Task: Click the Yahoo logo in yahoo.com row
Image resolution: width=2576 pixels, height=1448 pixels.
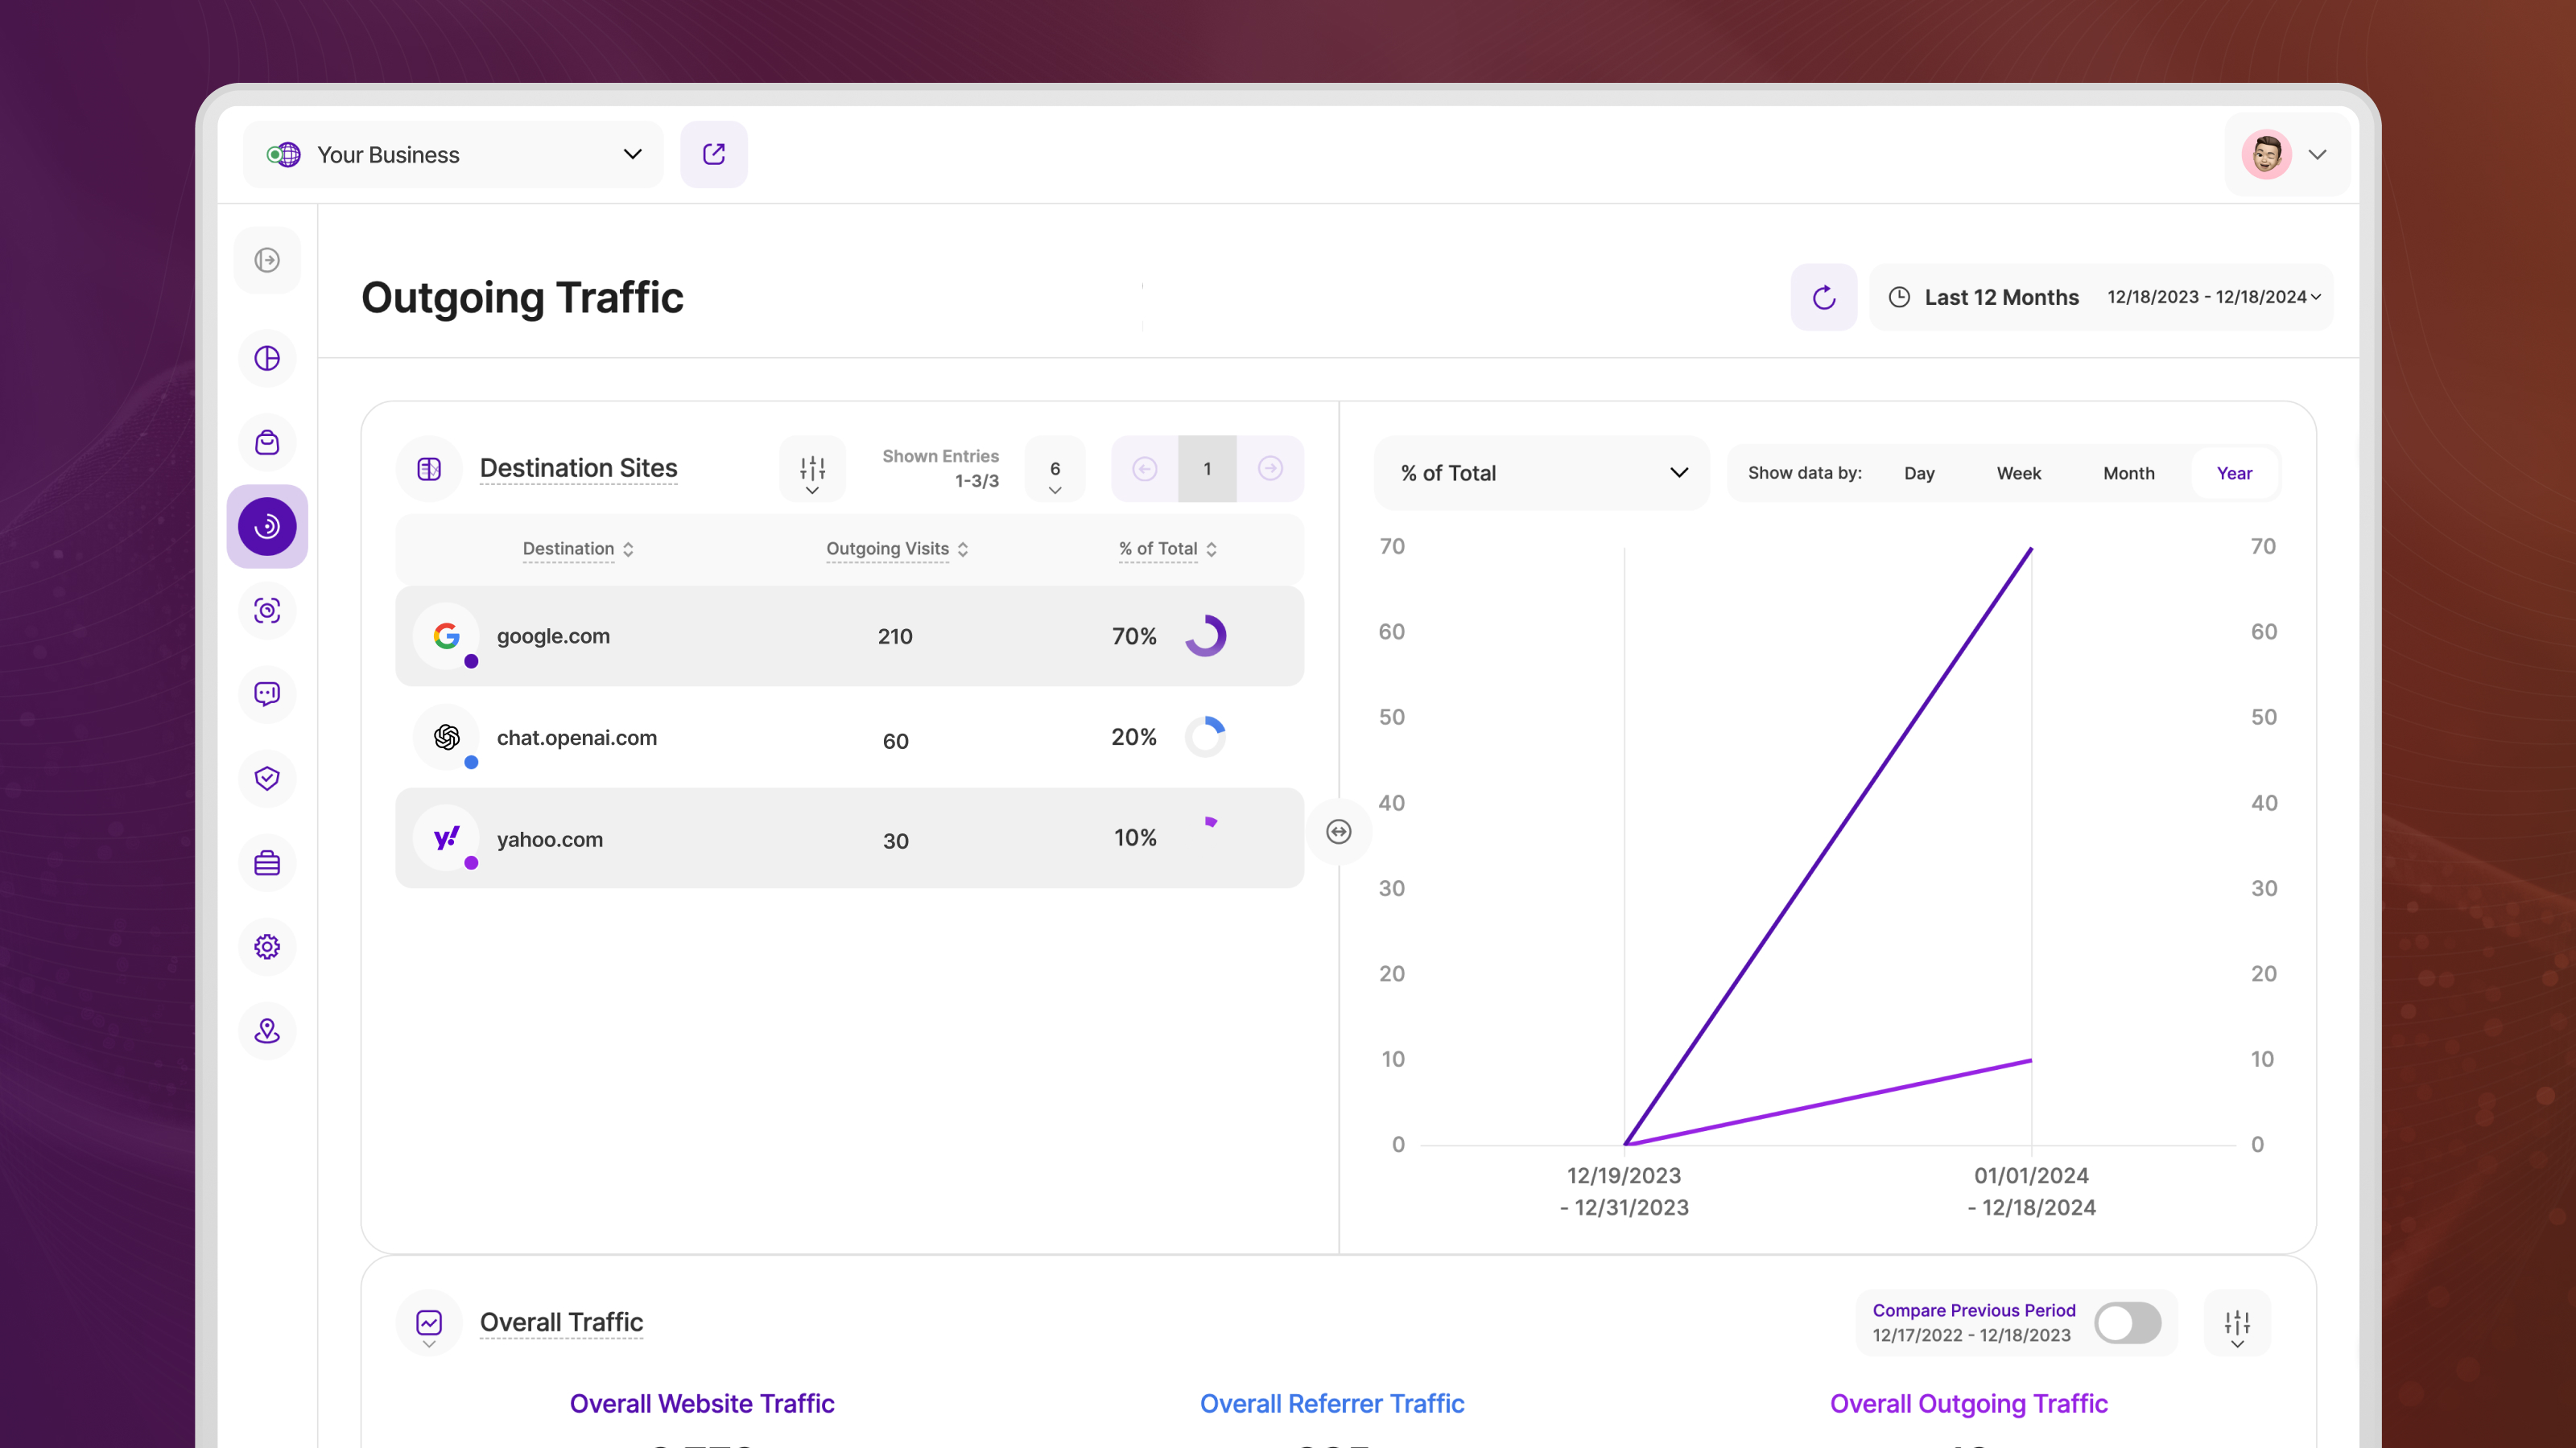Action: point(446,838)
